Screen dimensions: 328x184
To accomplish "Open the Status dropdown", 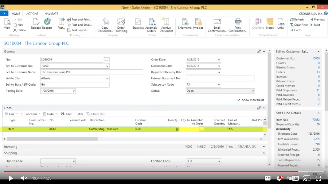I will 253,91.
